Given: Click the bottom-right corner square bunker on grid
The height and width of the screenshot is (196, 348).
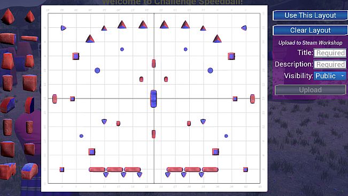Looking at the screenshot, I should click(x=245, y=170).
